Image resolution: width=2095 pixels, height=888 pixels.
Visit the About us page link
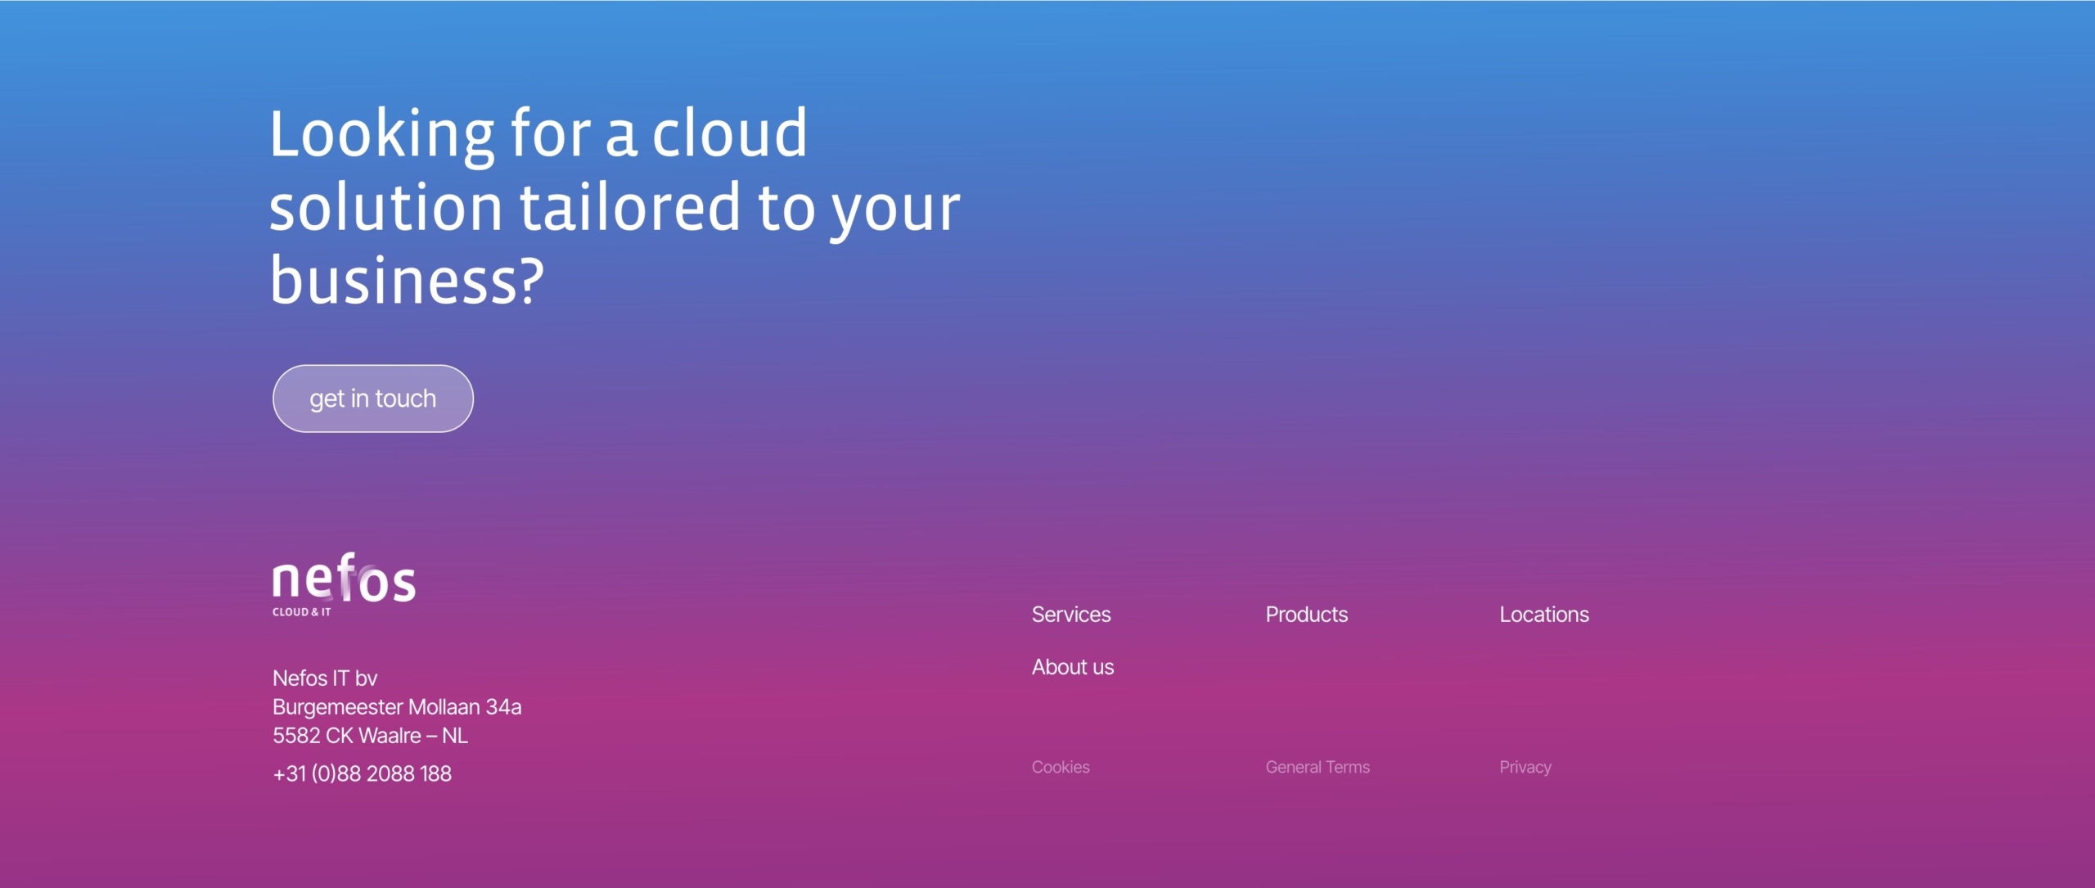(x=1073, y=667)
